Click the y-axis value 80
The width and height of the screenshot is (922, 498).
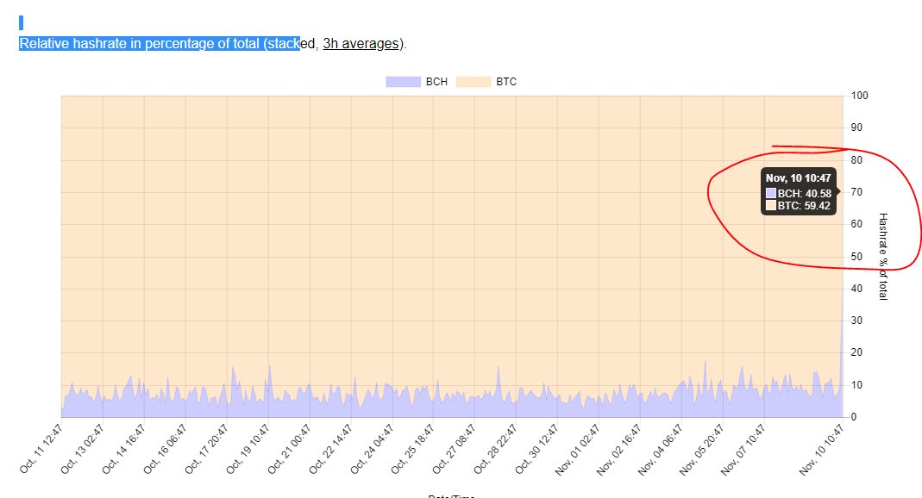pos(856,159)
